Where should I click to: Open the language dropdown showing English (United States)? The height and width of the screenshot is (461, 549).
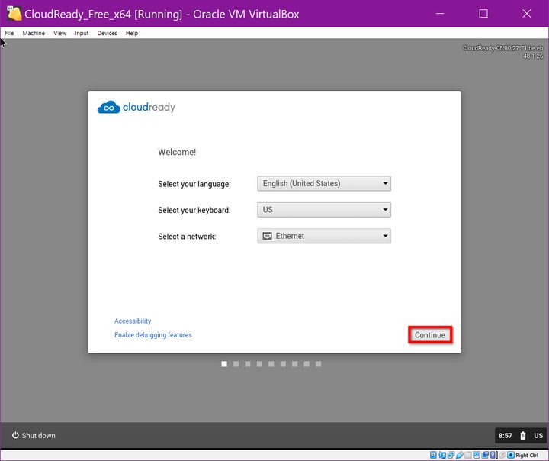point(324,183)
